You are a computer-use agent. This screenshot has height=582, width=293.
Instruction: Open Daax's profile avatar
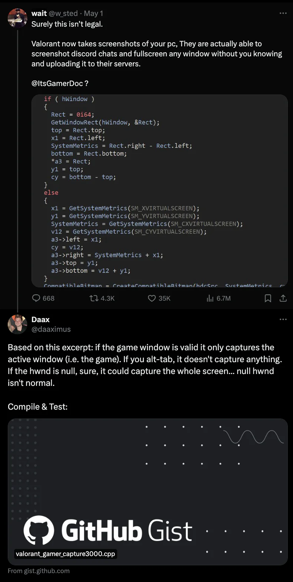(17, 324)
